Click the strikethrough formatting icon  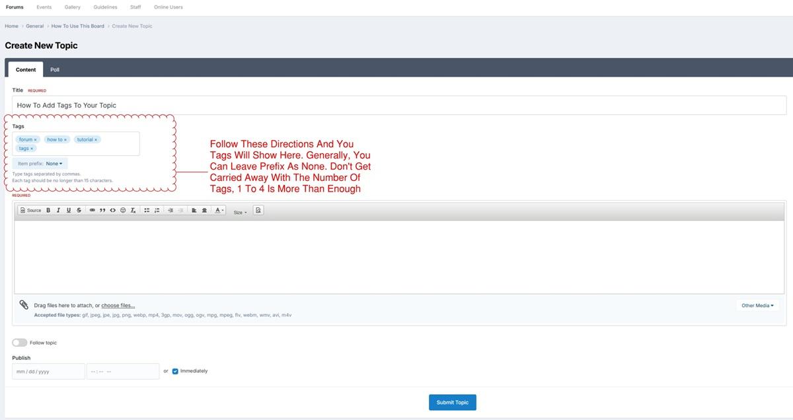pos(79,210)
